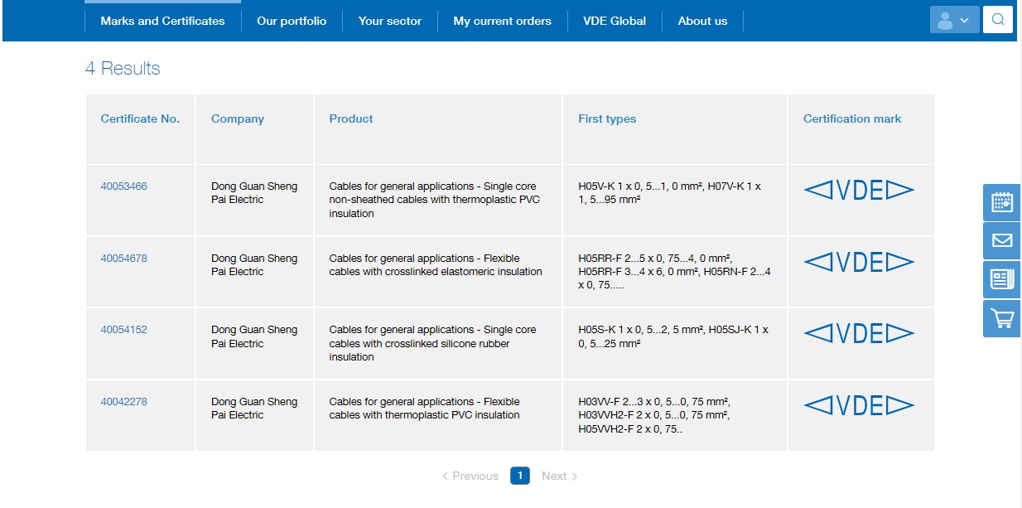This screenshot has width=1022, height=508.
Task: Expand the user account dropdown
Action: click(x=954, y=20)
